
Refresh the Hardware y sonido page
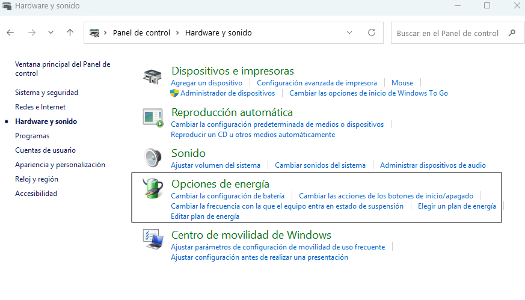371,32
